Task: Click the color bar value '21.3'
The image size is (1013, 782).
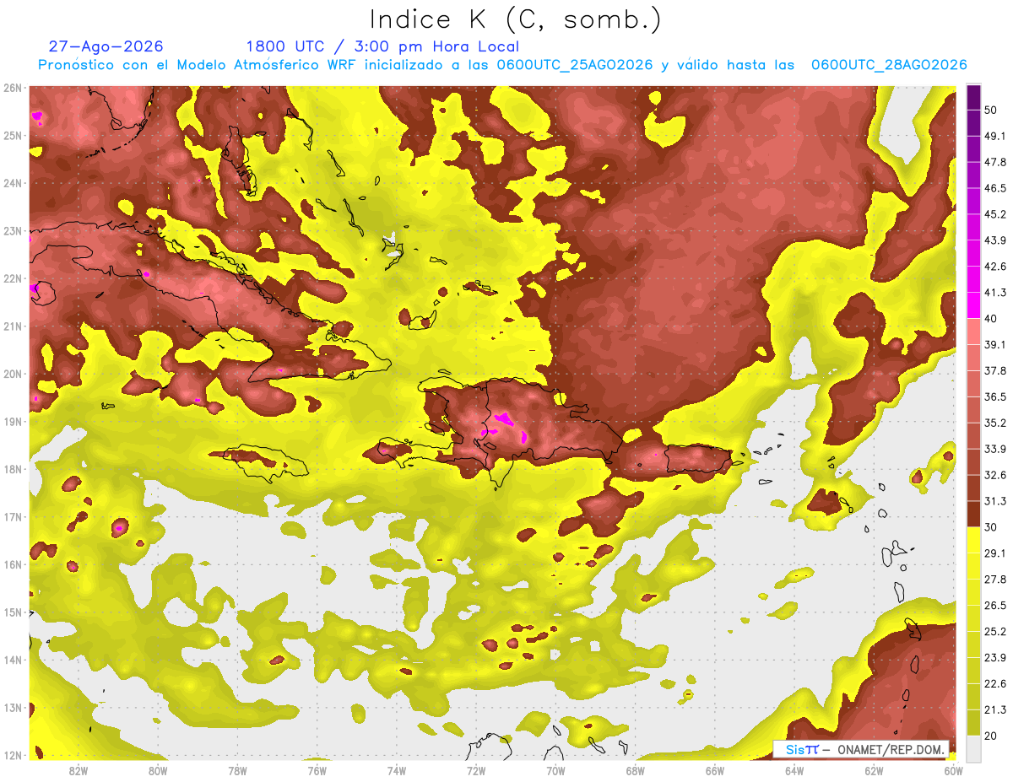Action: [994, 709]
